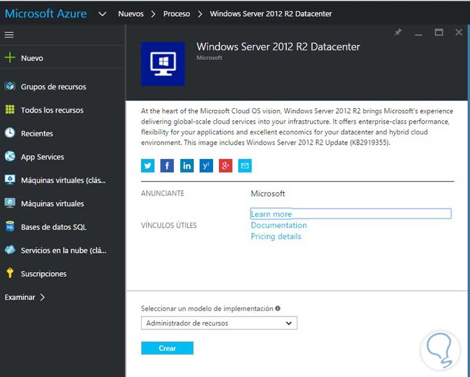Toggle the hamburger sidebar menu
The image size is (470, 377).
[x=9, y=35]
